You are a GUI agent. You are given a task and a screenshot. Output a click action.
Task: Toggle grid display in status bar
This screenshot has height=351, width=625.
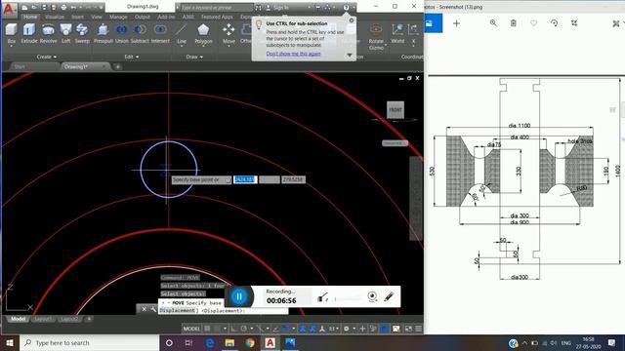pyautogui.click(x=207, y=329)
